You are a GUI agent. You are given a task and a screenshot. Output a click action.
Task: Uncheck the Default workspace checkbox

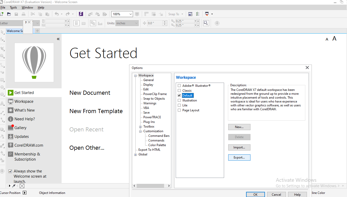click(179, 96)
